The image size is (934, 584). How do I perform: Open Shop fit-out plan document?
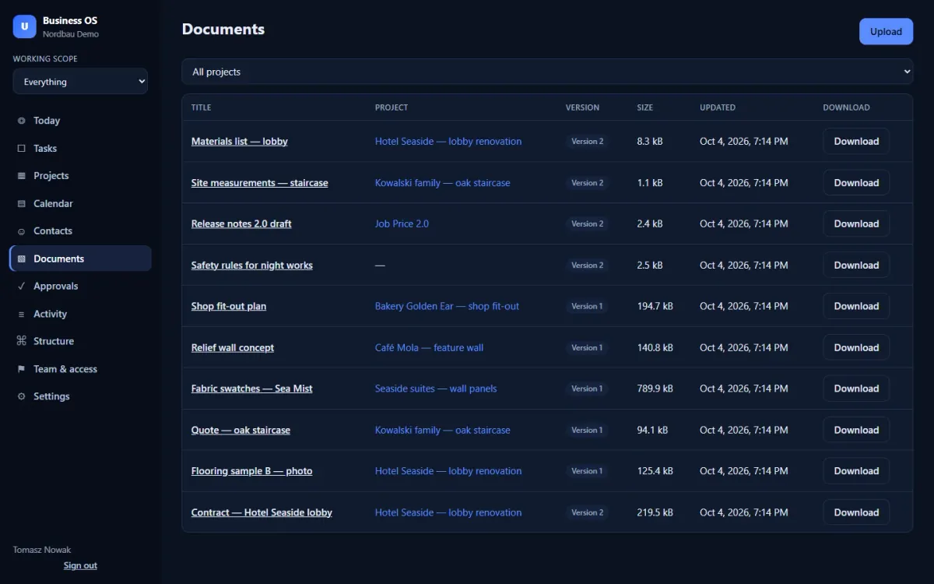(x=229, y=306)
